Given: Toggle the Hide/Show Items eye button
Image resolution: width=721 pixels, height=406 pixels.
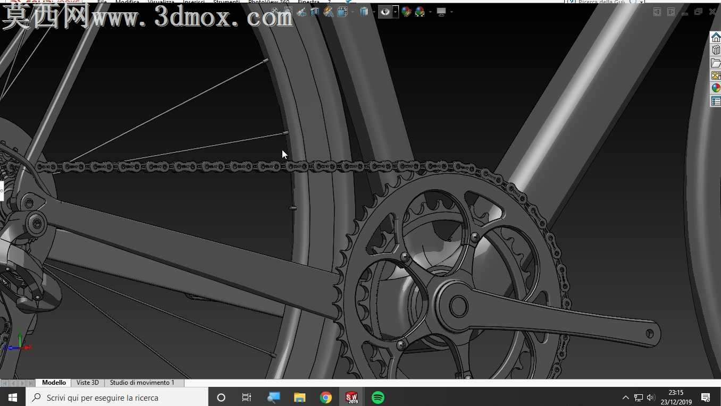Looking at the screenshot, I should [385, 12].
